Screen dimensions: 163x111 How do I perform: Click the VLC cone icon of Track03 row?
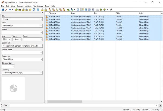pyautogui.click(x=47, y=22)
